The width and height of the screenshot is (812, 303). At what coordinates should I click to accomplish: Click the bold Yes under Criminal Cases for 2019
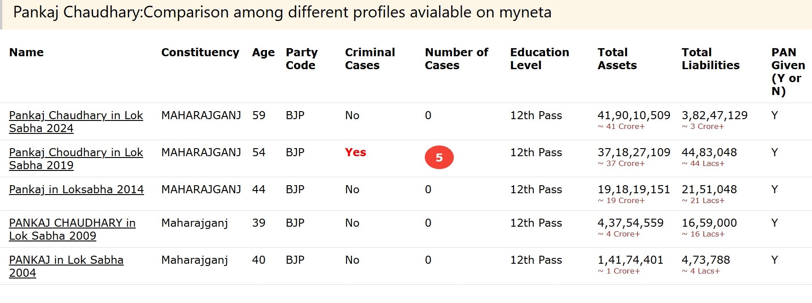point(355,152)
